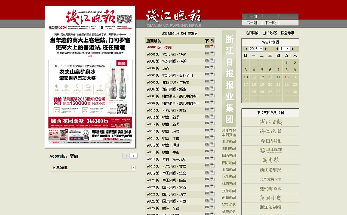Collapse the 文章导航 panel
Viewport: 347px width, 215px height.
(134, 168)
